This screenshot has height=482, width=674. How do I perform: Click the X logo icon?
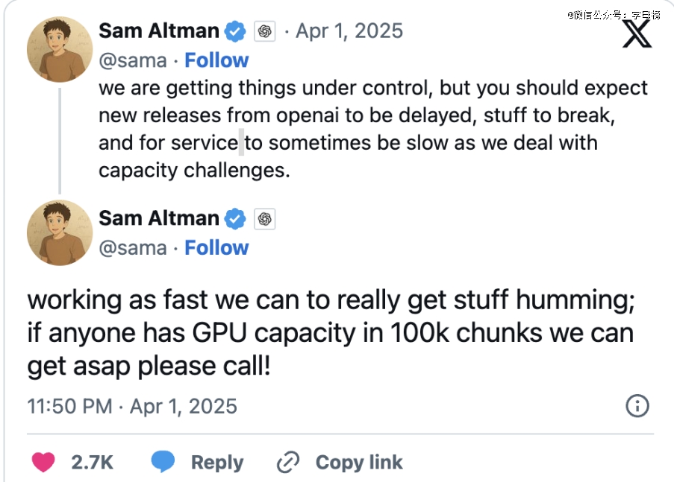pyautogui.click(x=637, y=34)
